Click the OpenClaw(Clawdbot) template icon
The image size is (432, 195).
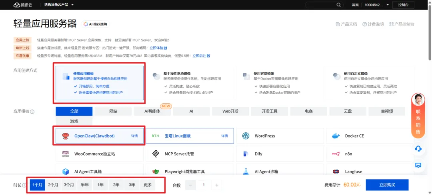point(65,136)
